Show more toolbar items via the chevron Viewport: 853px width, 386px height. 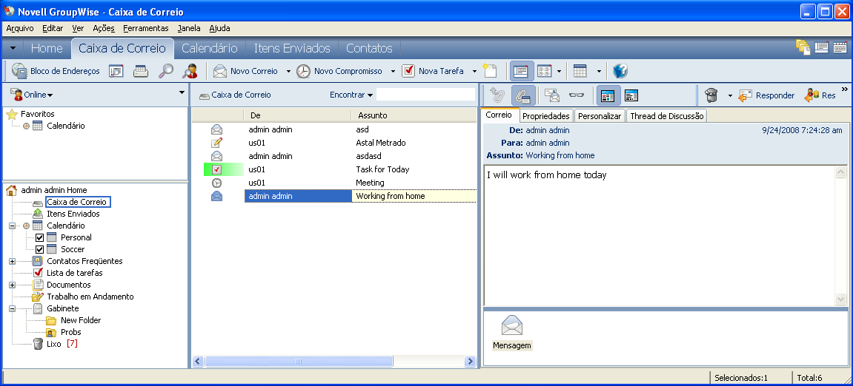[845, 89]
